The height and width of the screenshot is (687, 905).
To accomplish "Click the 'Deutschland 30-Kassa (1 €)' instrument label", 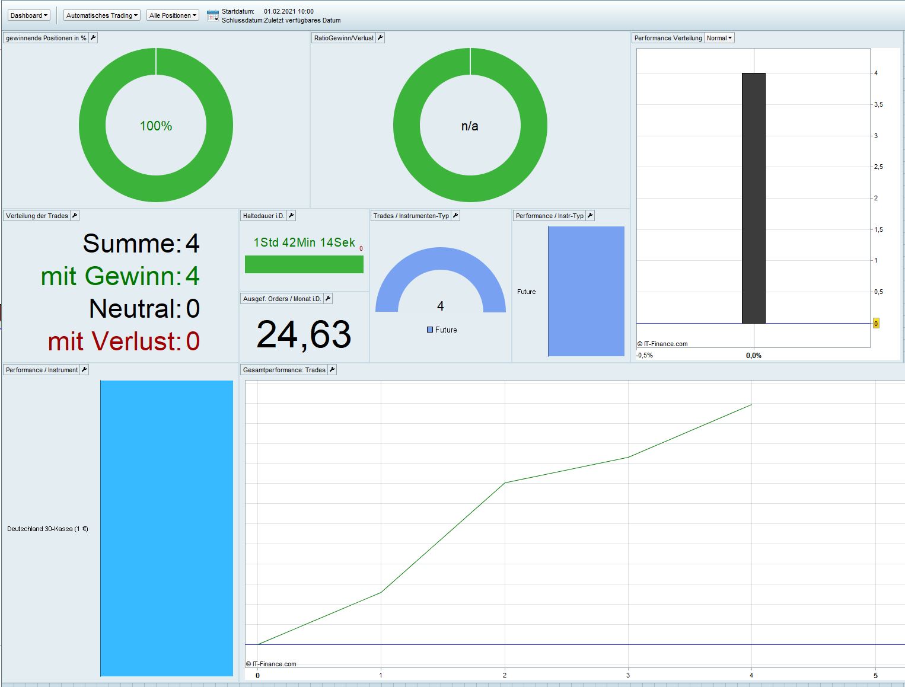I will (x=47, y=529).
